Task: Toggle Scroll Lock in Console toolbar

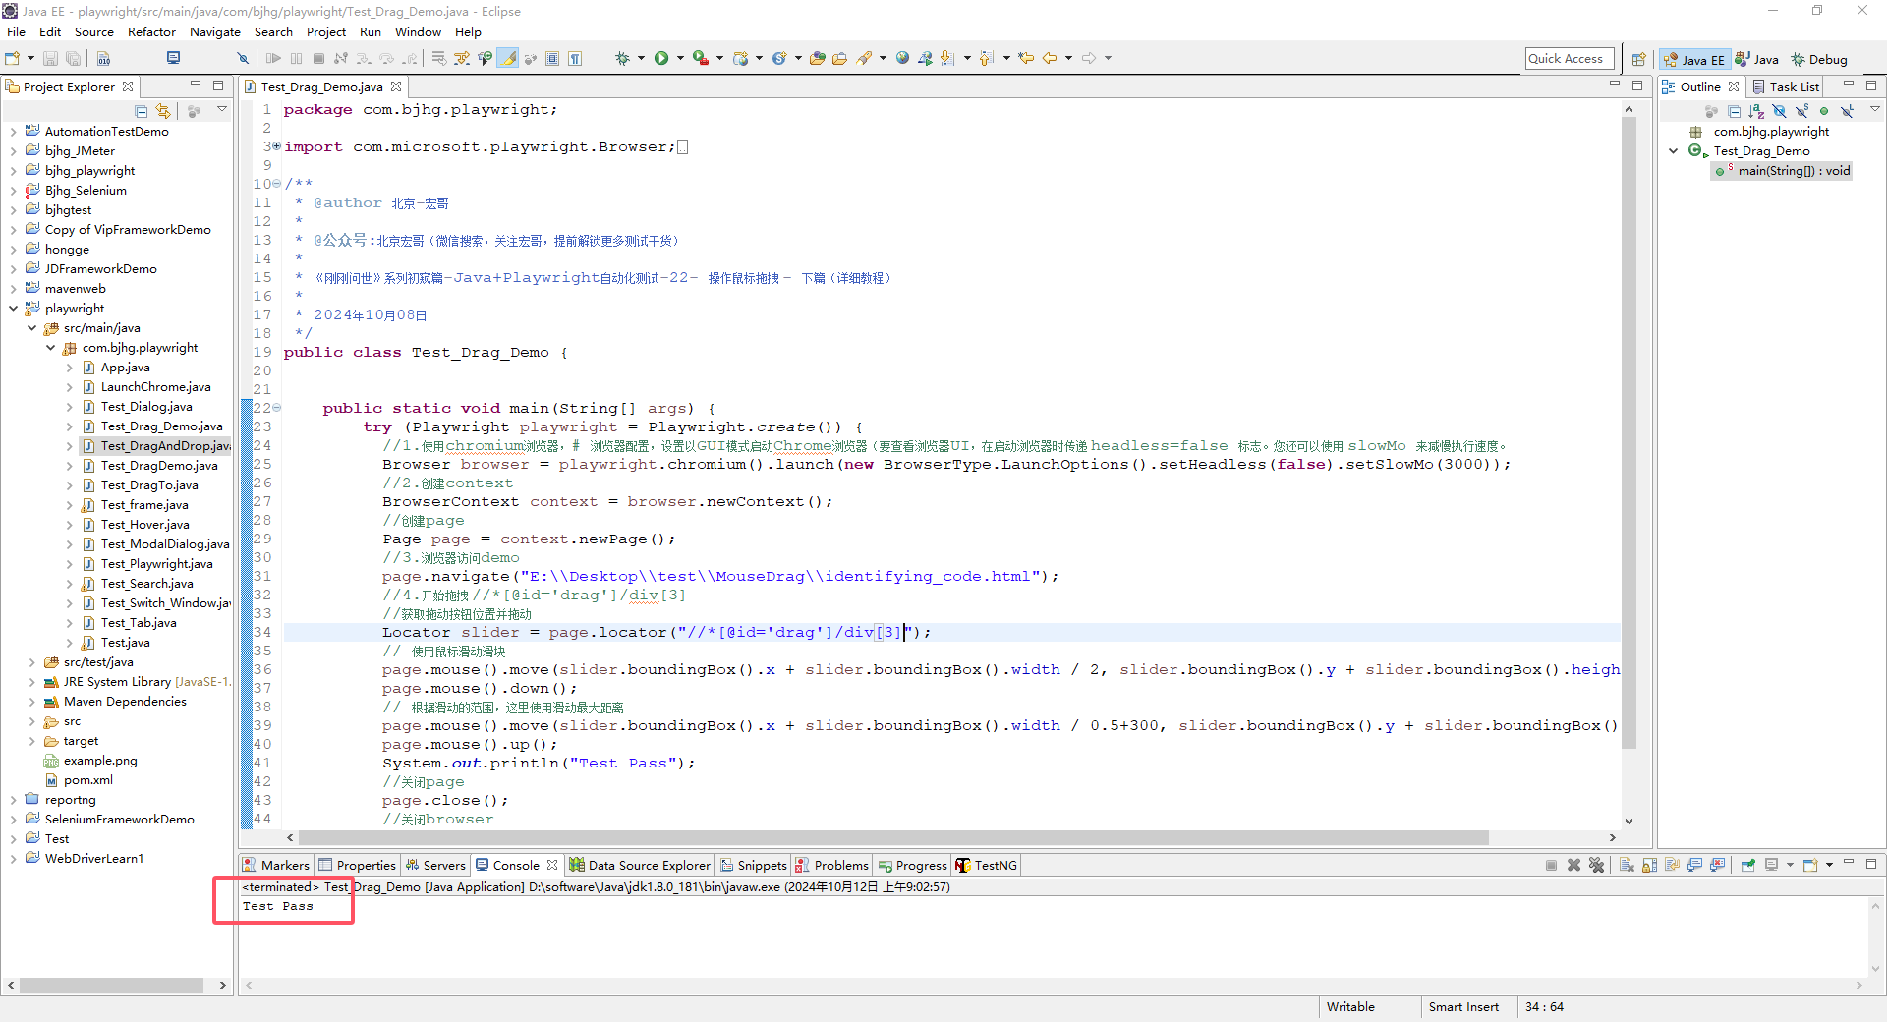Action: coord(1649,865)
